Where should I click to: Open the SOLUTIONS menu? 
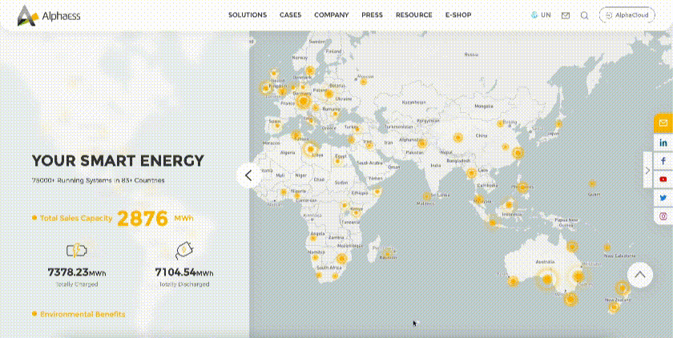tap(248, 15)
